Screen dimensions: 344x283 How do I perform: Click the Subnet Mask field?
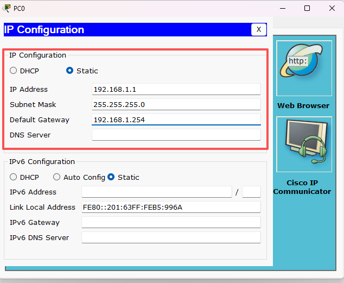(x=176, y=104)
